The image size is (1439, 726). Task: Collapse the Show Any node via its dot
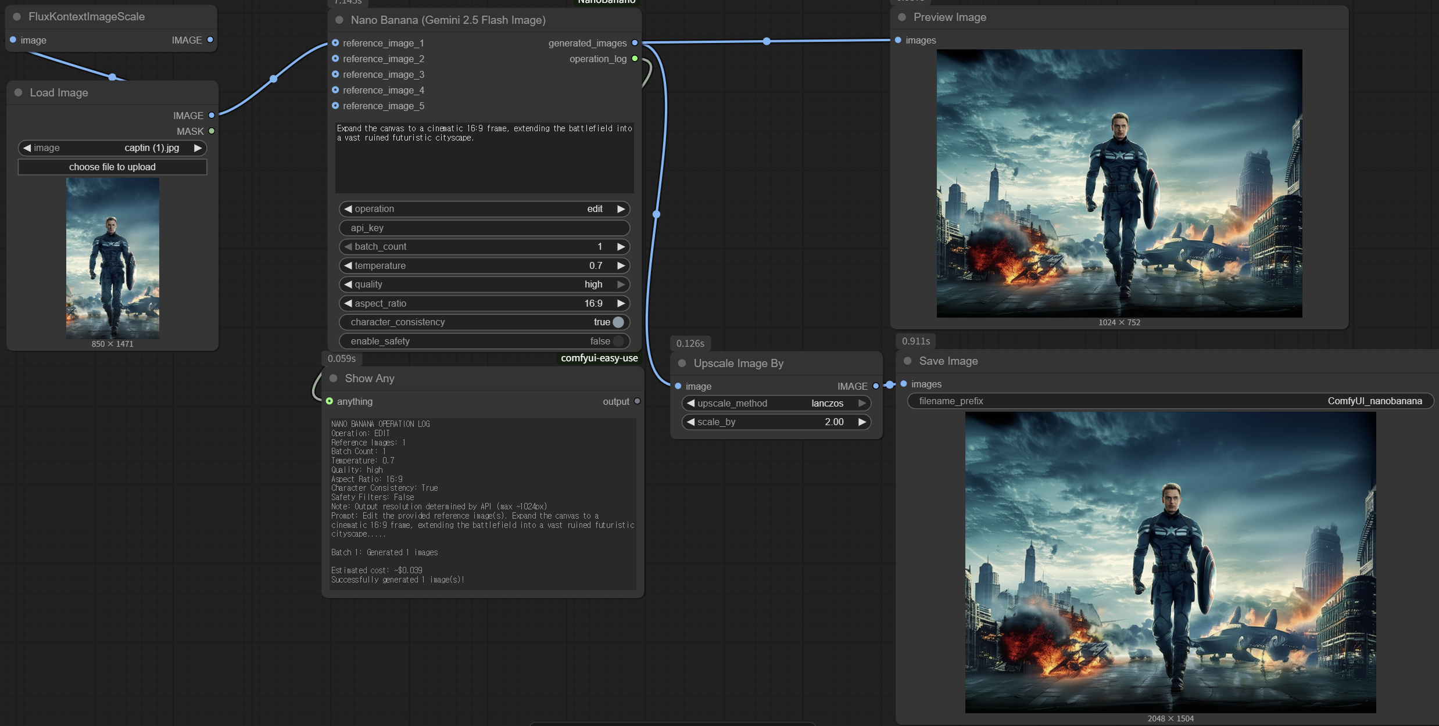[334, 379]
